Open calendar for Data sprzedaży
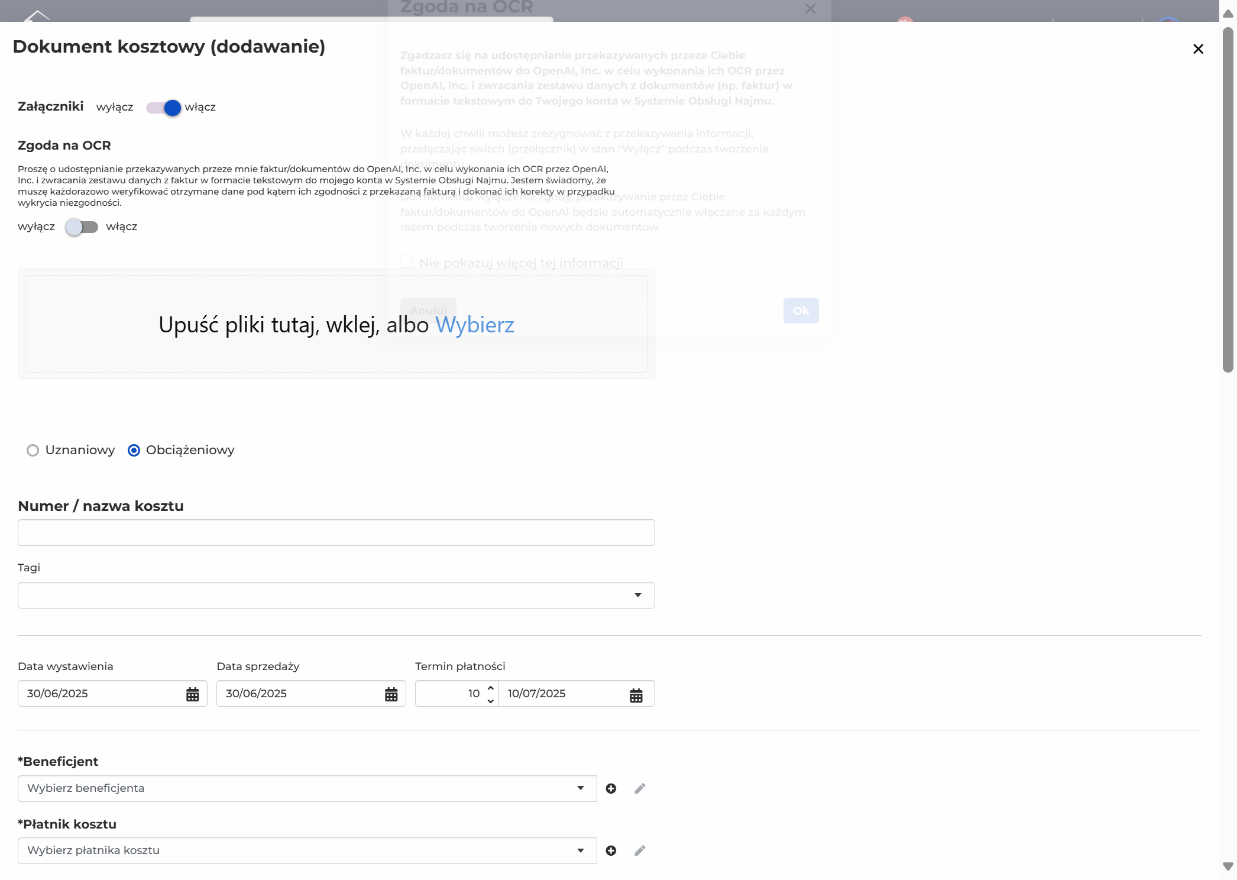1237x880 pixels. pyautogui.click(x=391, y=694)
